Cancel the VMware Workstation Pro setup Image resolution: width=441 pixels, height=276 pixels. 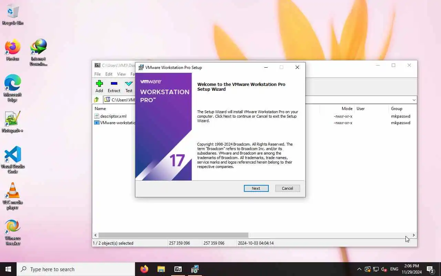(x=287, y=188)
